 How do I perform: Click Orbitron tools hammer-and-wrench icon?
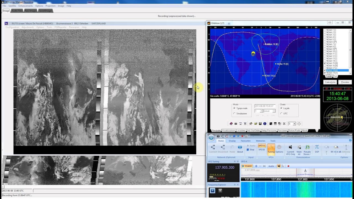tap(251, 124)
